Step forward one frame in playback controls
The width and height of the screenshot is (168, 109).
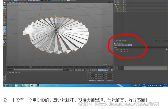pos(82,70)
